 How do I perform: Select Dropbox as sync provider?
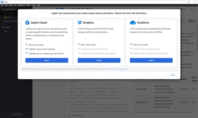[99, 60]
